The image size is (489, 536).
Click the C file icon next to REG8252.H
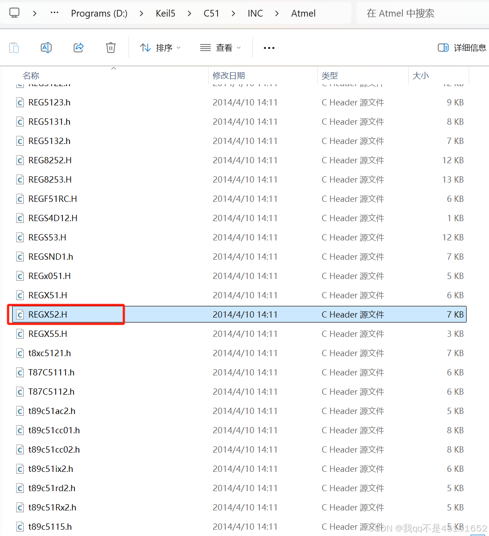(x=20, y=160)
